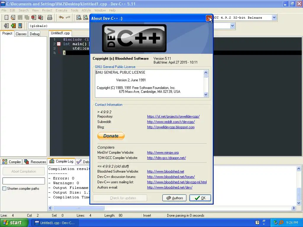Open the Edit menu
This screenshot has width=303, height=227.
(12, 10)
